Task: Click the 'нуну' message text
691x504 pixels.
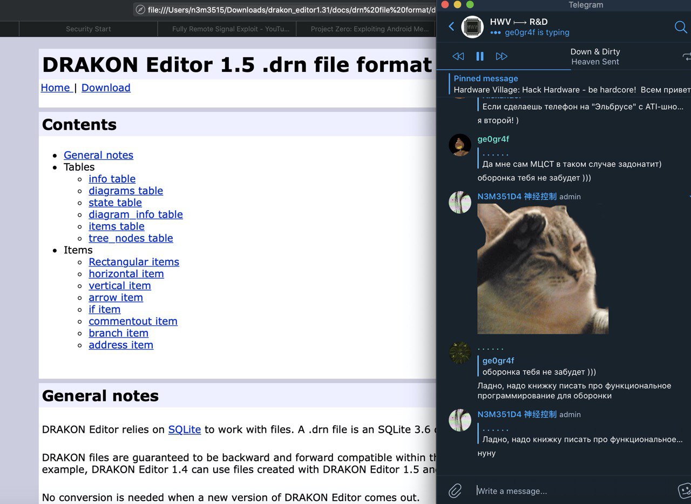Action: pyautogui.click(x=486, y=453)
